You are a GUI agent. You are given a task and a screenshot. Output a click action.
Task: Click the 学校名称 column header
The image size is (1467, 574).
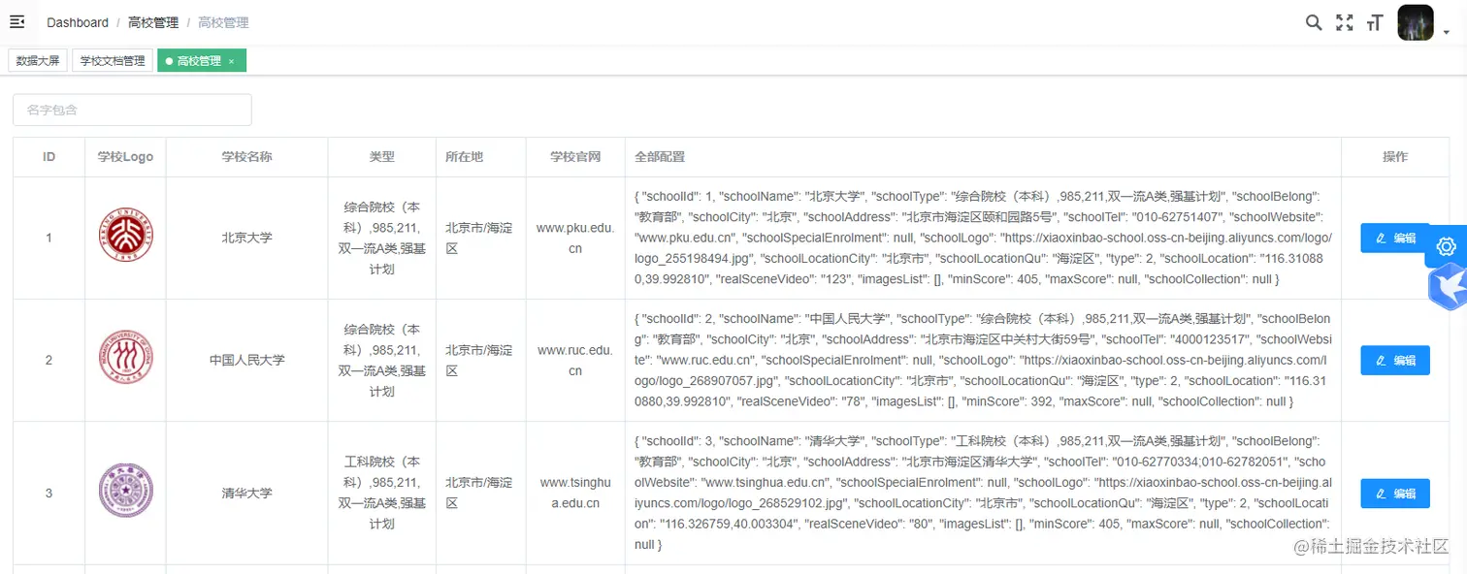click(x=246, y=157)
